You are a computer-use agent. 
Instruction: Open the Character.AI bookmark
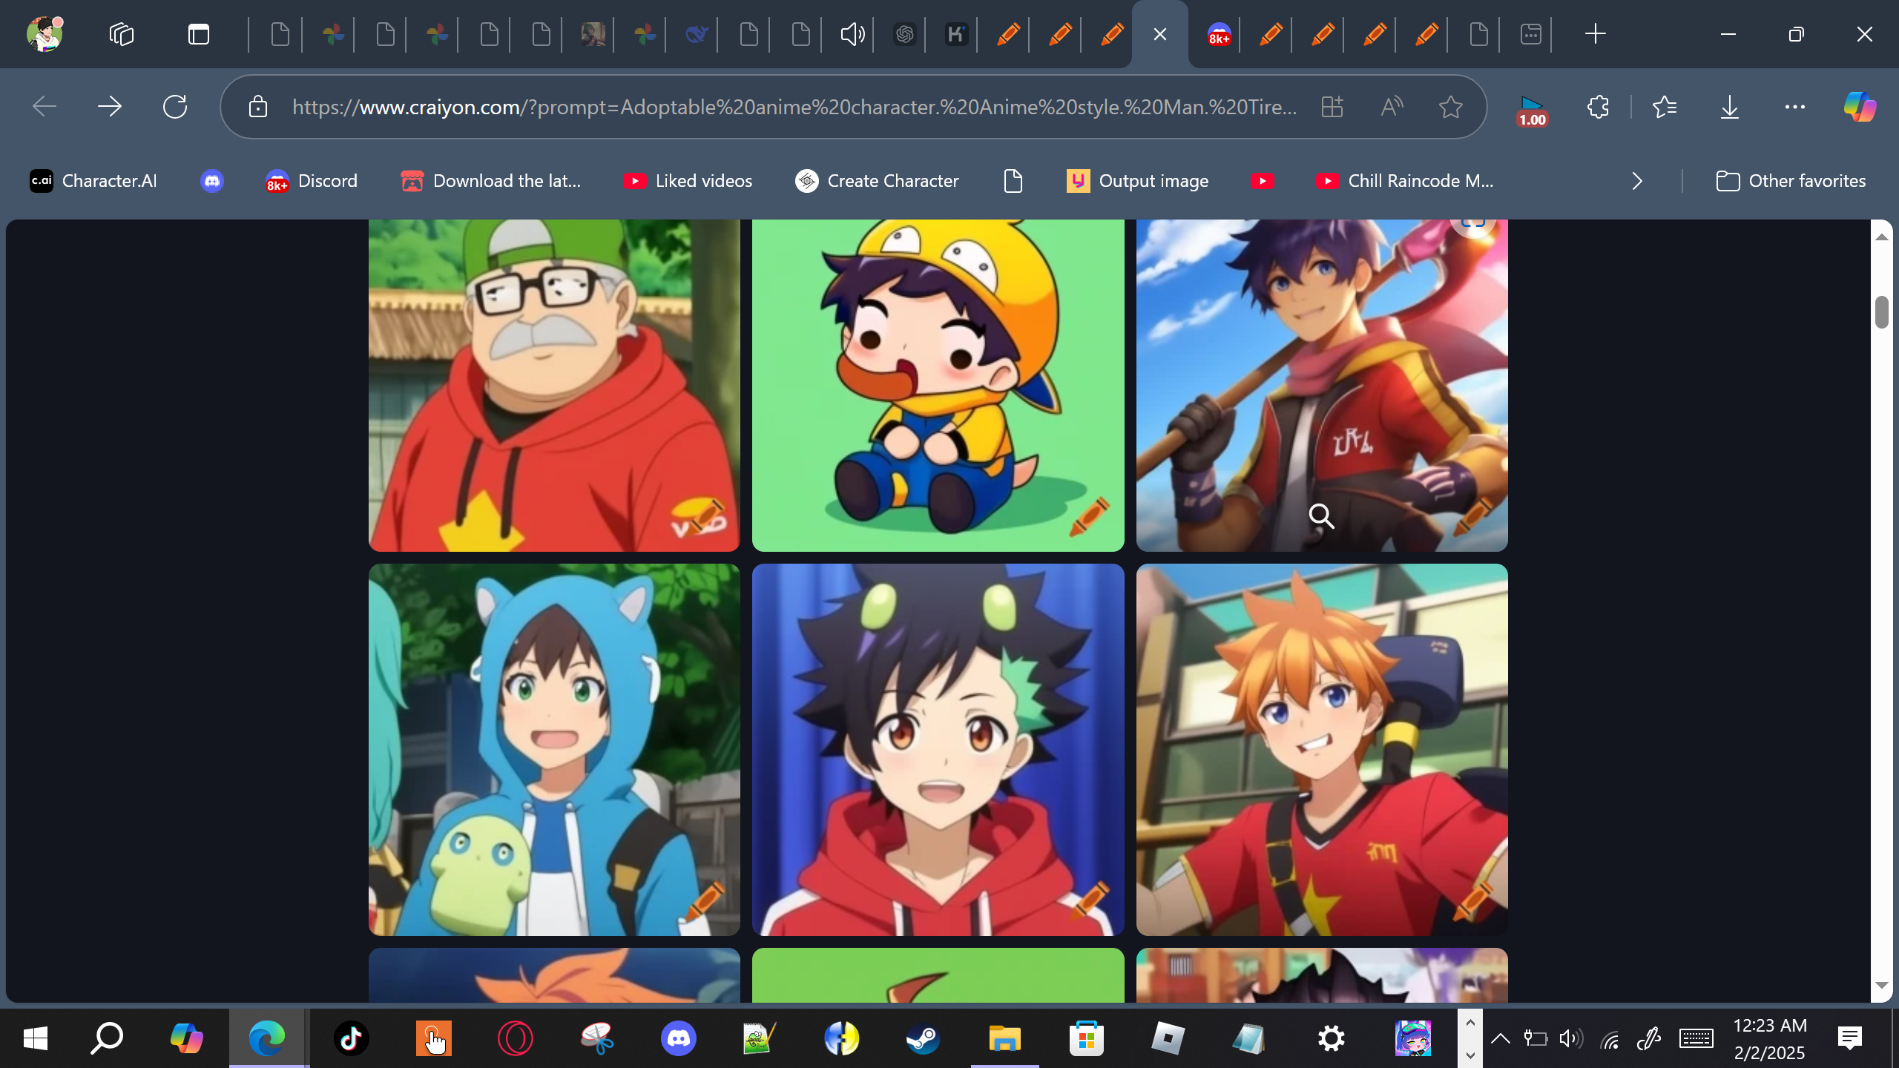tap(93, 181)
